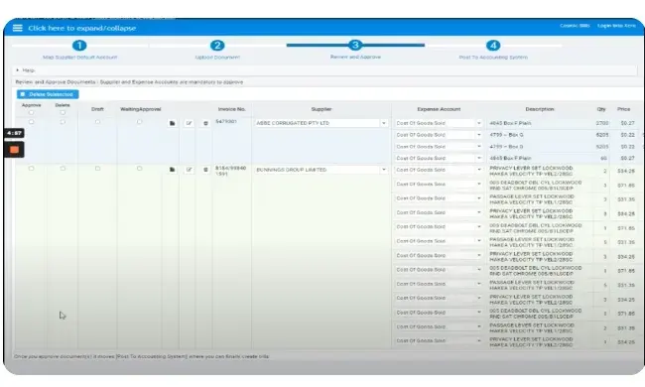Click '4845 Box F Plain' in quantity 2700 row
Viewport: 645px width, 387px height.
510,123
